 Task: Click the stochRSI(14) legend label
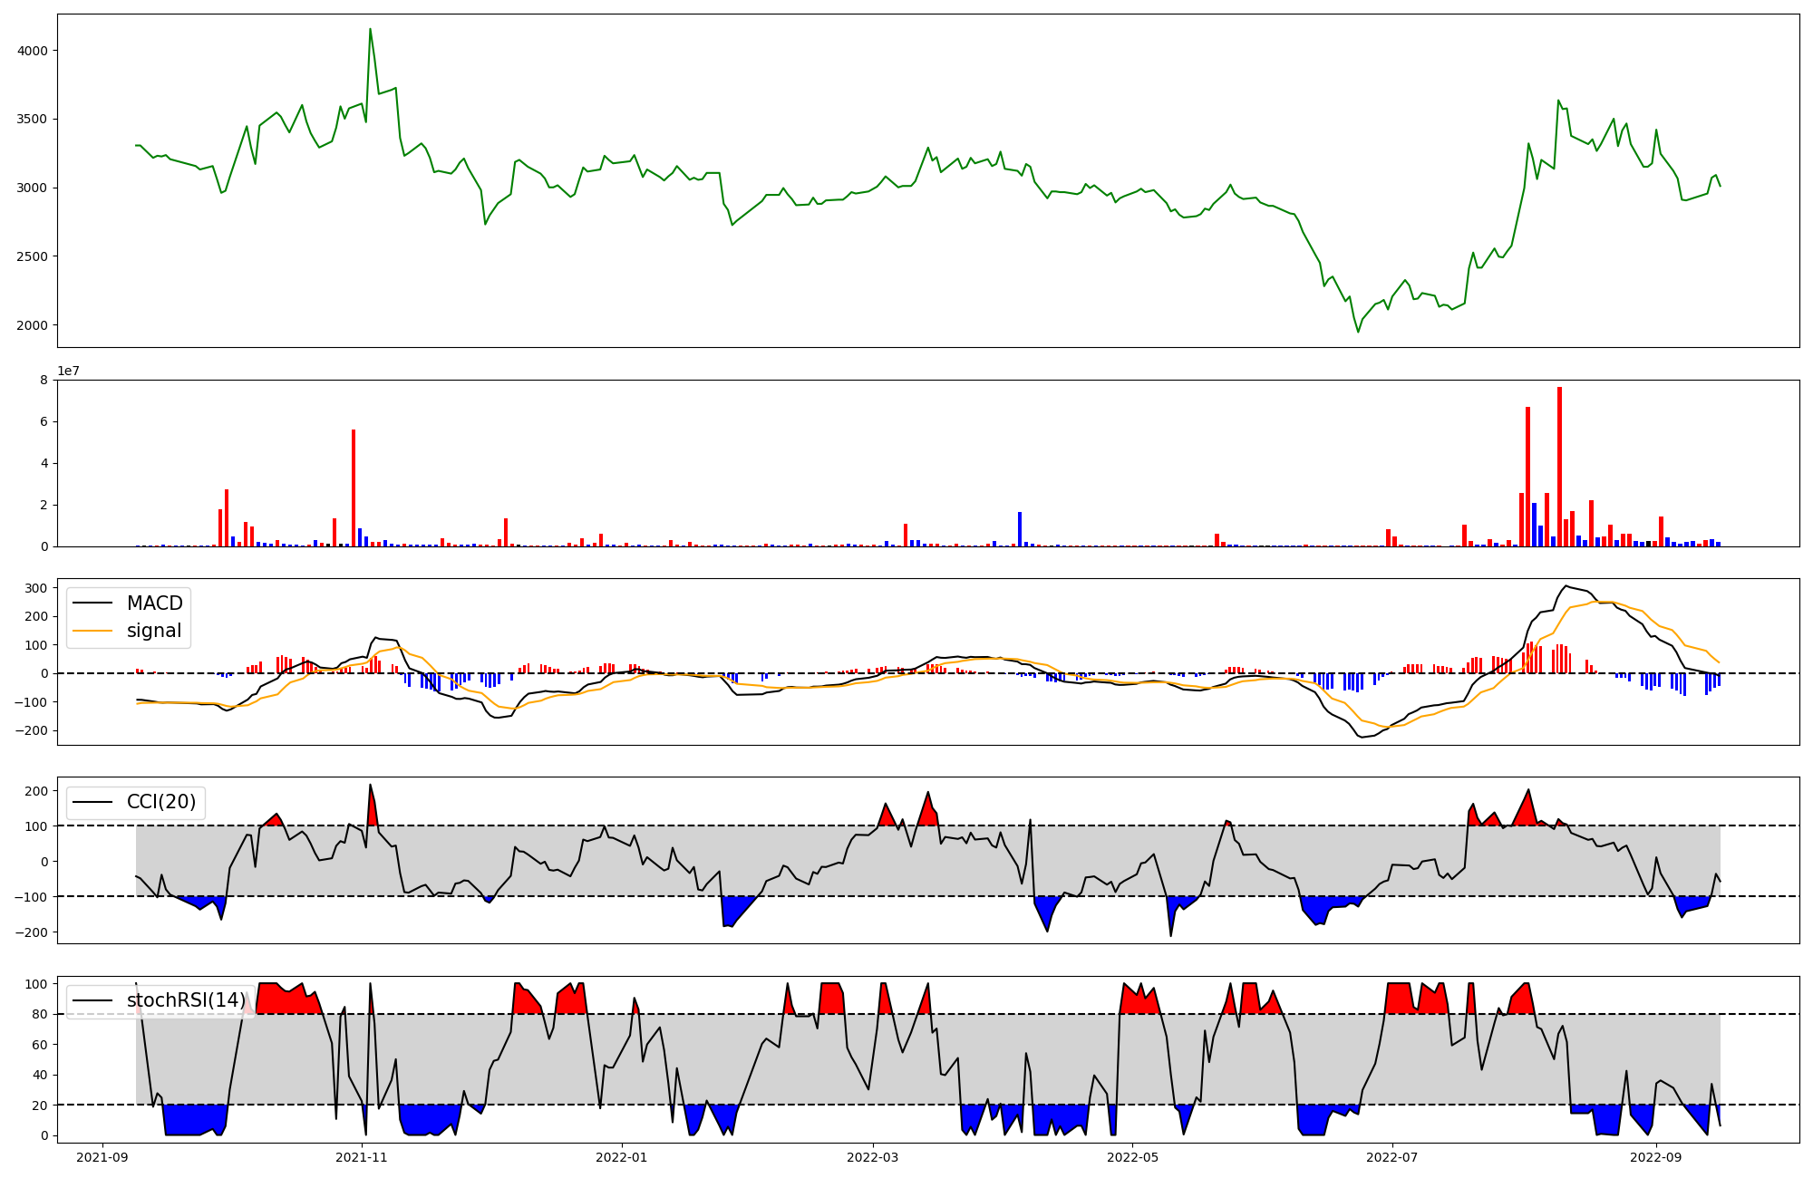[x=186, y=1000]
